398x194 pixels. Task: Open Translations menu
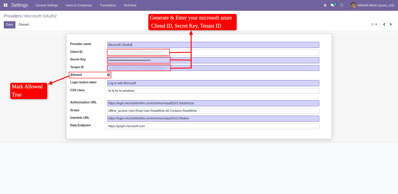click(108, 5)
